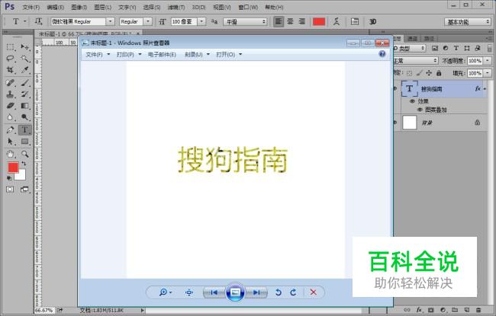496x316 pixels.
Task: Open the tool preset picker arrow
Action: (25, 21)
